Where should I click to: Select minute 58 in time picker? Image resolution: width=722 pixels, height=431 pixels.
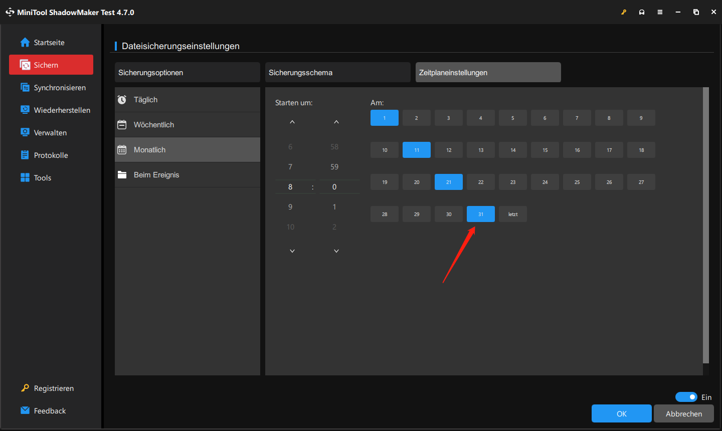coord(334,147)
